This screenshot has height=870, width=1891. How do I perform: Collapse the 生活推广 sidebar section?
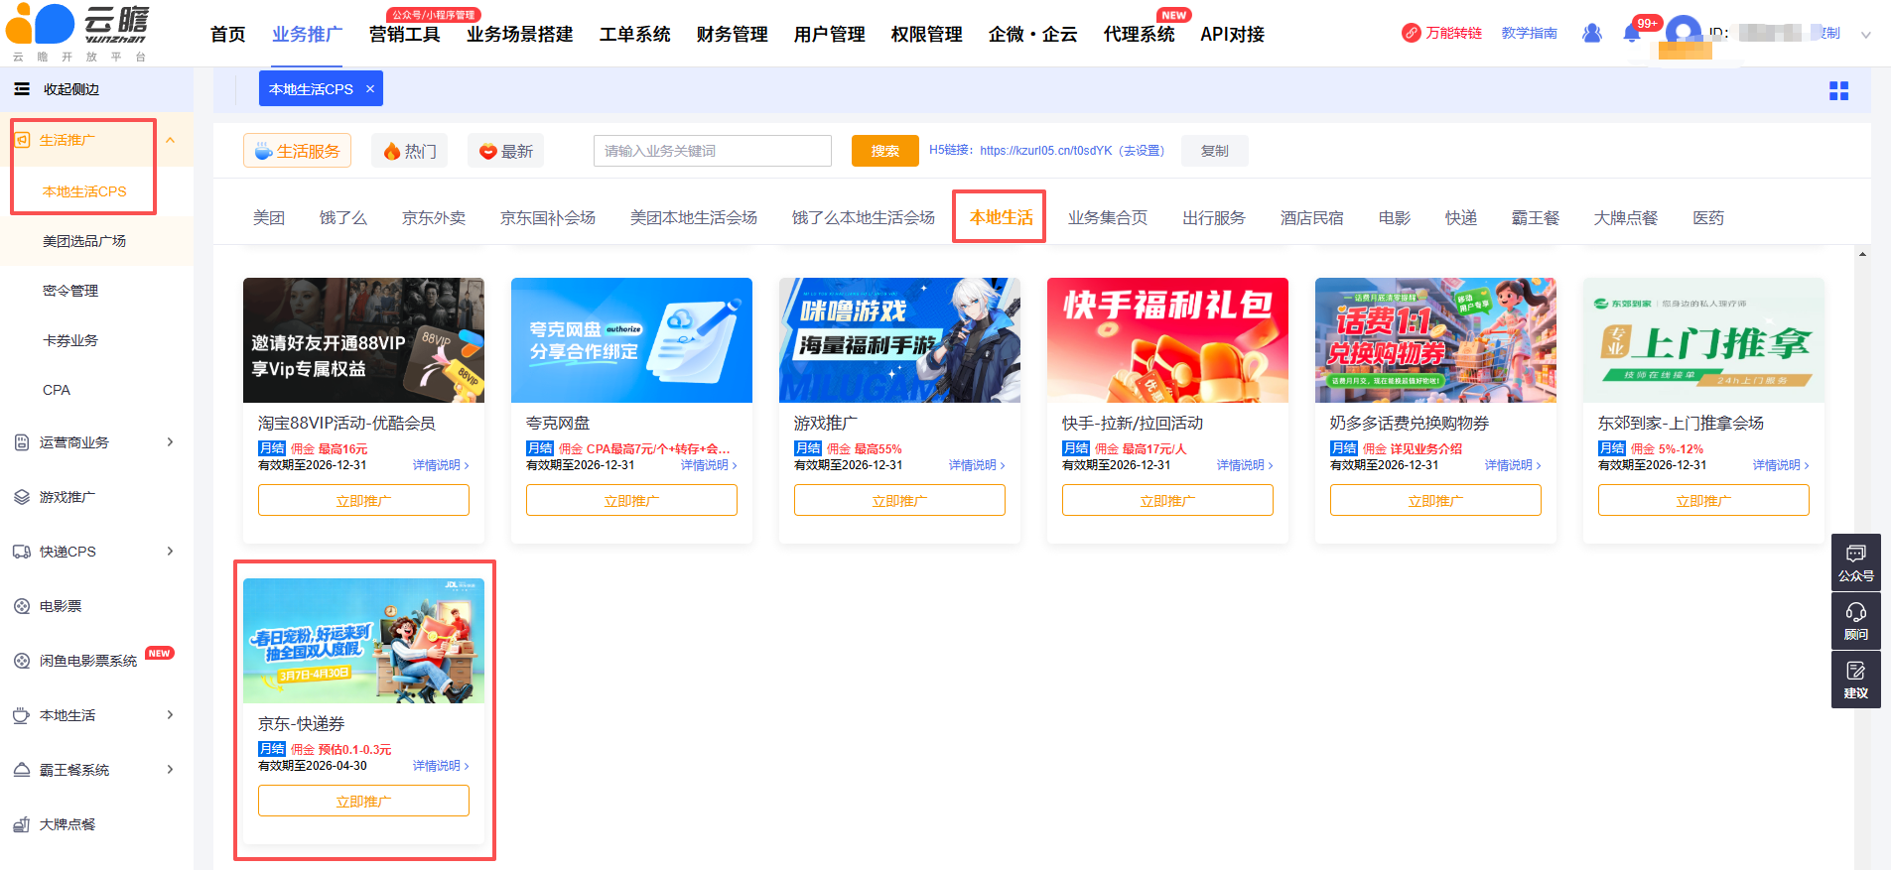coord(170,140)
